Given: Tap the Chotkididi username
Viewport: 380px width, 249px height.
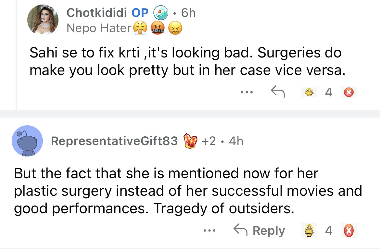Looking at the screenshot, I should 97,13.
